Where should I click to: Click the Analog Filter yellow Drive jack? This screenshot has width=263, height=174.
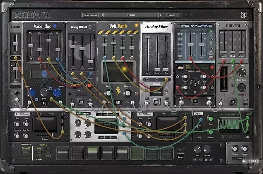pyautogui.click(x=166, y=79)
